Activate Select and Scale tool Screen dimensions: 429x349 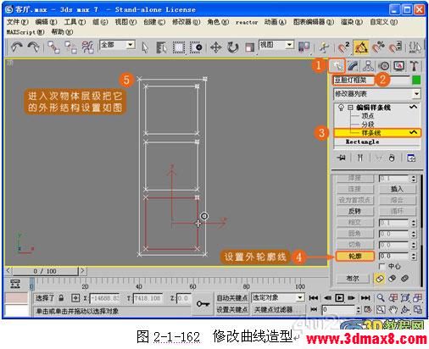(250, 47)
